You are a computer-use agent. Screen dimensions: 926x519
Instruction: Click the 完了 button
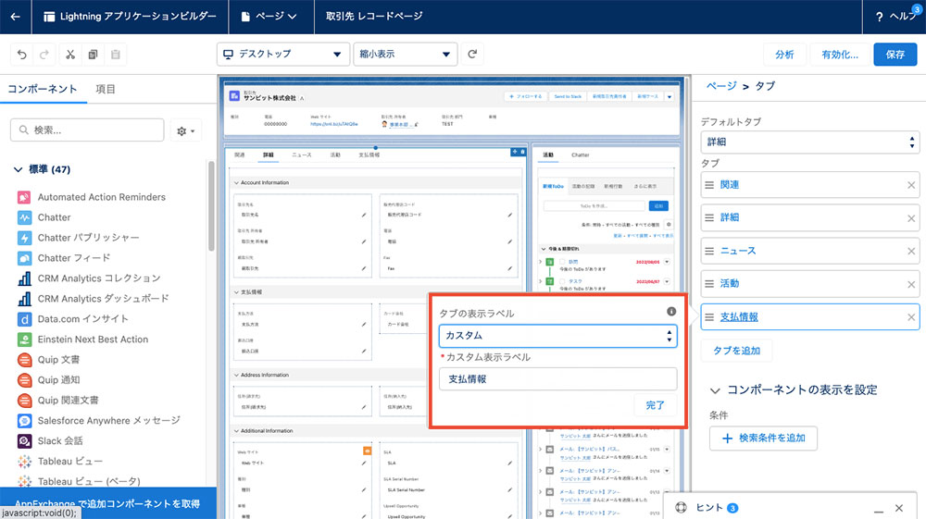(655, 405)
